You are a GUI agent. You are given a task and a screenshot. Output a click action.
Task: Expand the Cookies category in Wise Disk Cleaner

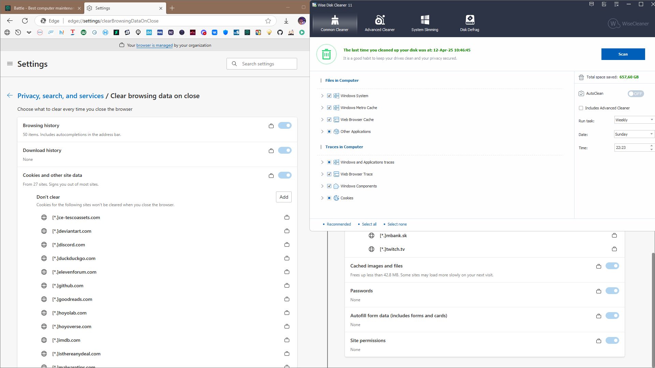(x=322, y=198)
